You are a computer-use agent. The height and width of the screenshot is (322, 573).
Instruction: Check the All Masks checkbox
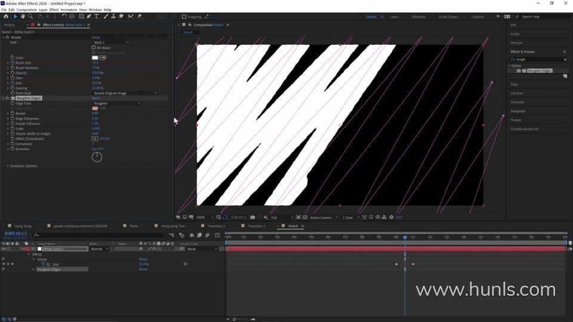94,48
